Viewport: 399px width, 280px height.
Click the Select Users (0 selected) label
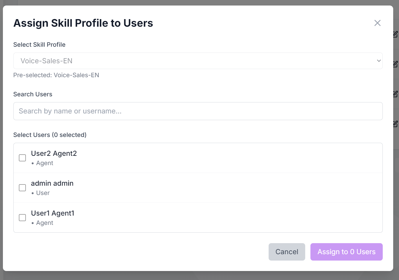[50, 135]
